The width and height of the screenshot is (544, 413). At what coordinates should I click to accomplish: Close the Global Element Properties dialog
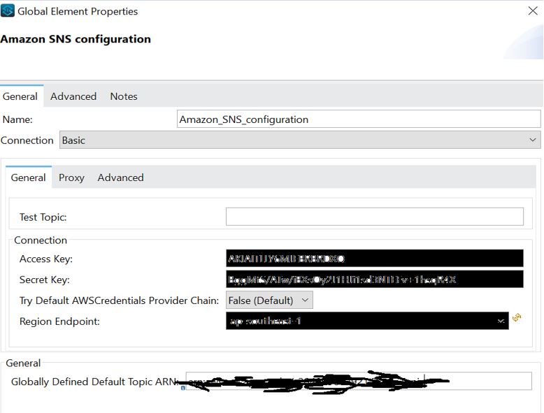tap(532, 11)
